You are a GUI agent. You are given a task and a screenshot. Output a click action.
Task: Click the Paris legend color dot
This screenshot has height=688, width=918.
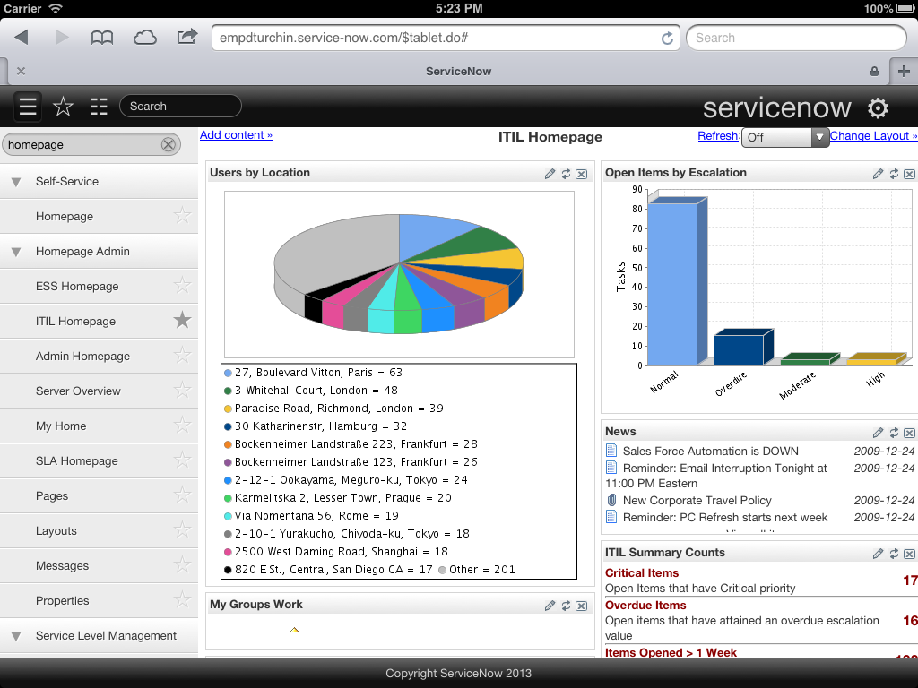pos(229,373)
